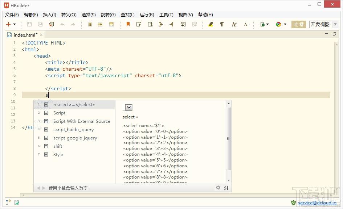Open the 插入(I) menu
The image size is (343, 209).
coord(49,14)
